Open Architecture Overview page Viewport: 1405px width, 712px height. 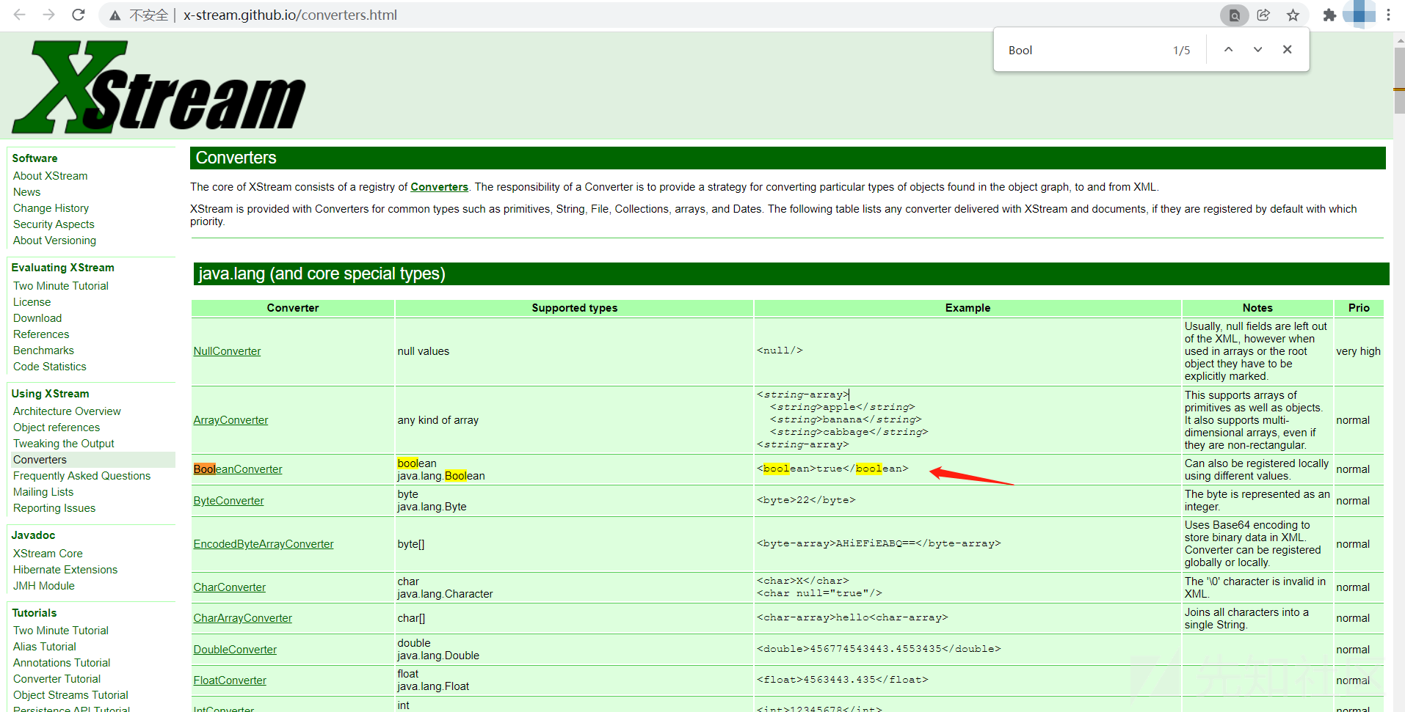[x=67, y=411]
